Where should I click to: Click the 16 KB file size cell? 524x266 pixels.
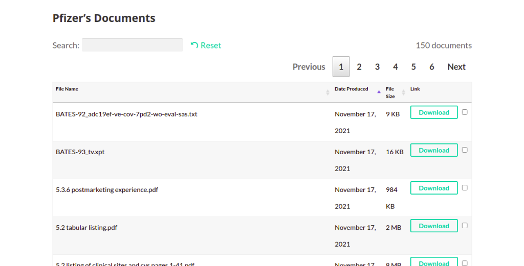click(395, 152)
